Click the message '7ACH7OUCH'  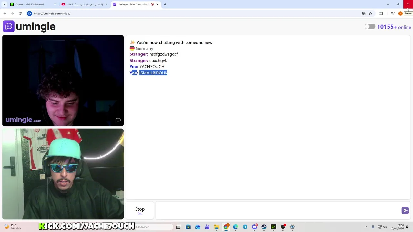pos(152,67)
